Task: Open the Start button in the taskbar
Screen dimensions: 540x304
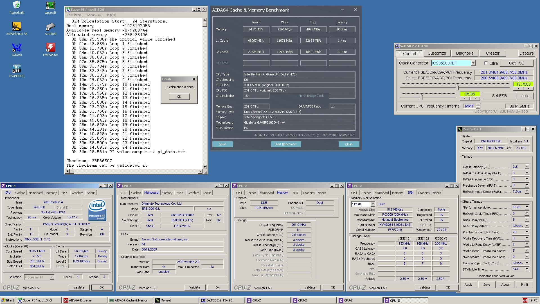Action: pyautogui.click(x=8, y=300)
